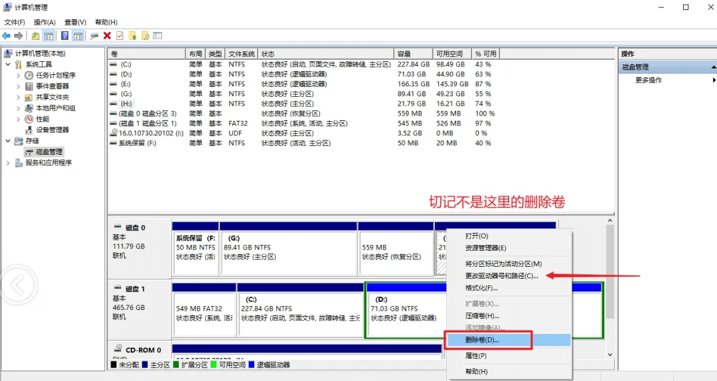Click the 16.0.10730.20102 (I:) disc volume icon

(x=114, y=133)
